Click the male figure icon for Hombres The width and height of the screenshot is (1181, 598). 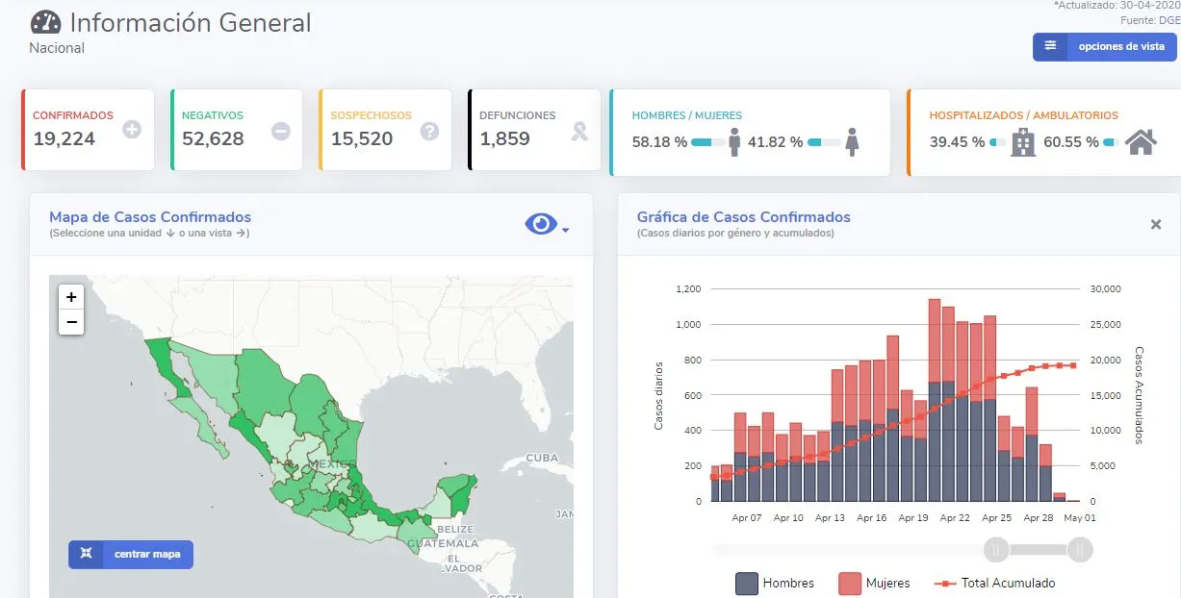734,142
